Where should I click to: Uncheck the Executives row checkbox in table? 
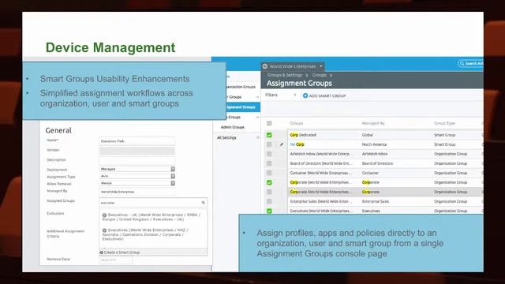coord(269,211)
